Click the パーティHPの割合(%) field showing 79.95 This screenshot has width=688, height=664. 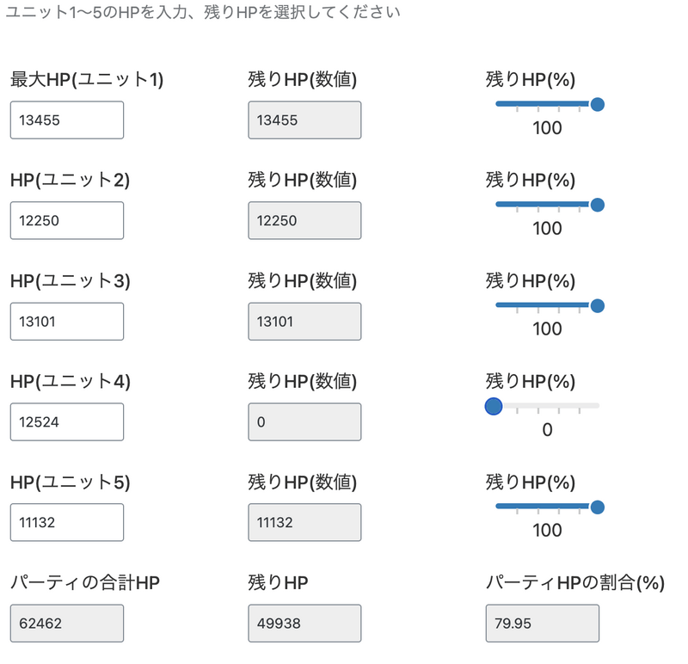(x=542, y=624)
